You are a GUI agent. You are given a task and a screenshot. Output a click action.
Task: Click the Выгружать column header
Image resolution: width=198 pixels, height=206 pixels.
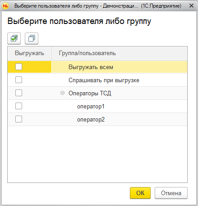29,53
